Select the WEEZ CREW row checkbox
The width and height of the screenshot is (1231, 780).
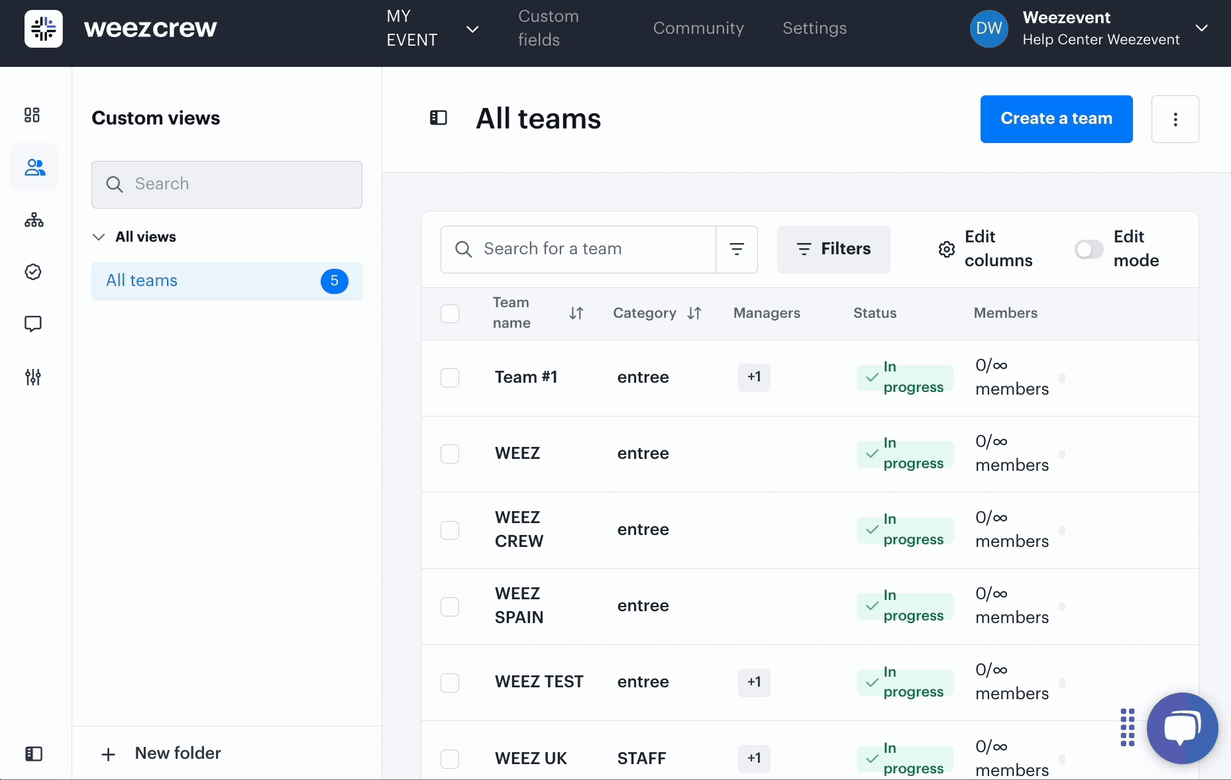[x=450, y=530]
